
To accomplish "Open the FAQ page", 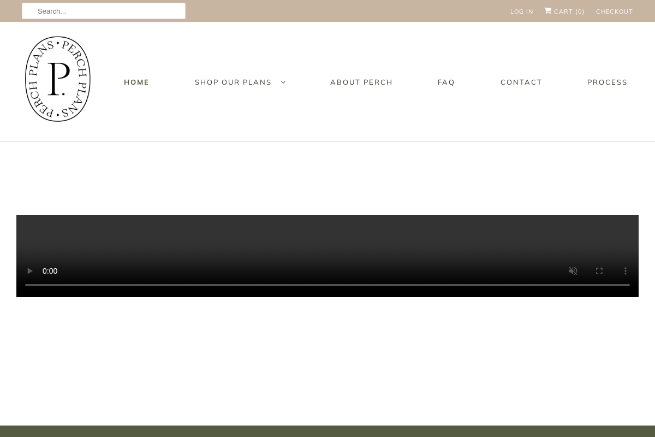I will pyautogui.click(x=446, y=82).
